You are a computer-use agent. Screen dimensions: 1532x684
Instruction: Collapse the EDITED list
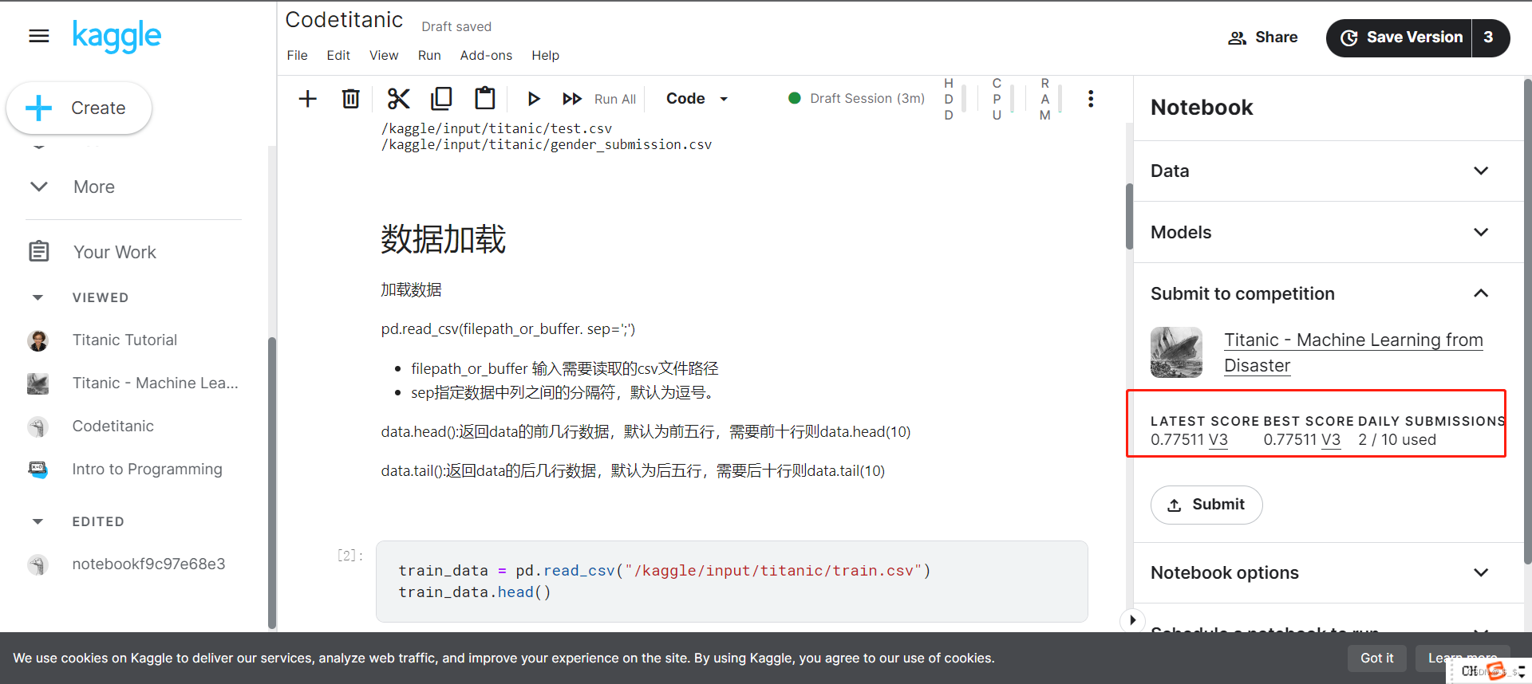38,521
